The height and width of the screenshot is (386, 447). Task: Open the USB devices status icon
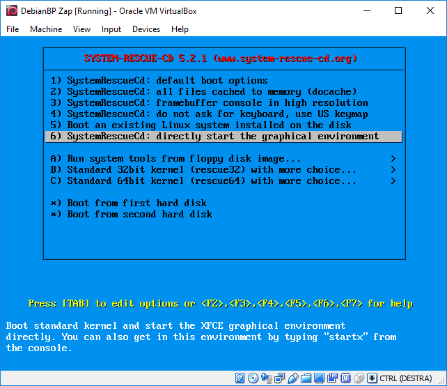(292, 378)
